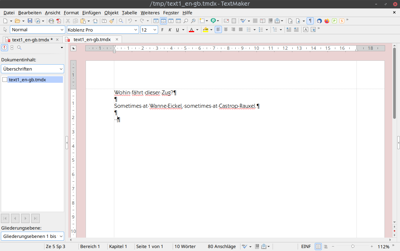
Task: Justify the text
Action: click(241, 29)
